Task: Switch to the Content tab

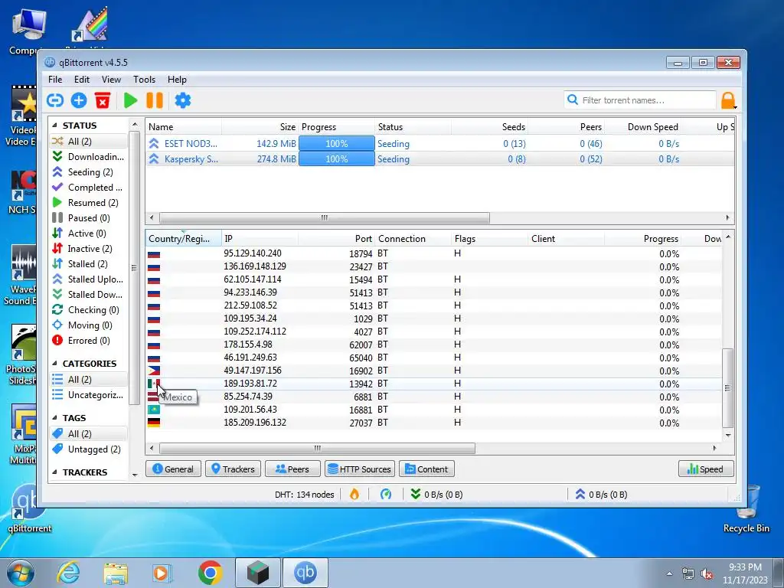Action: click(426, 469)
